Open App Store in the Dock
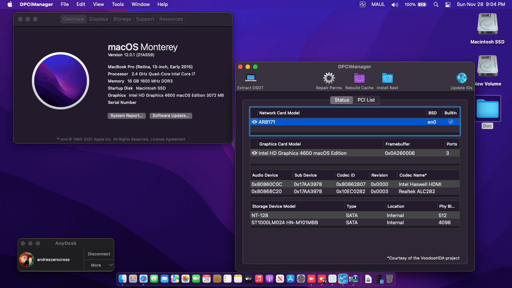 coord(290,279)
